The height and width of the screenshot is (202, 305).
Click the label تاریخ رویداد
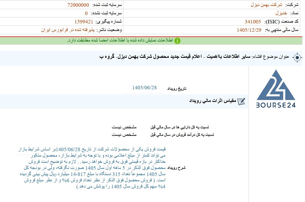point(177,89)
